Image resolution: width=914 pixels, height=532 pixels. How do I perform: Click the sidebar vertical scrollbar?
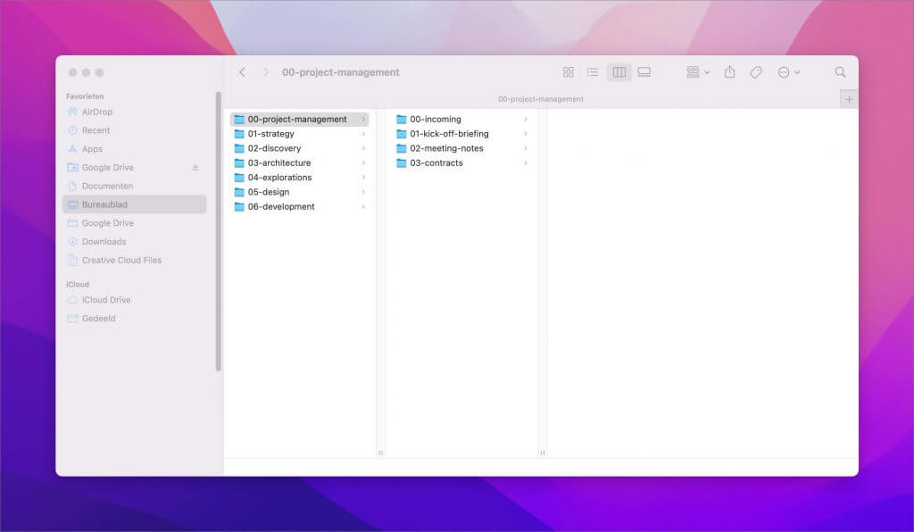219,231
